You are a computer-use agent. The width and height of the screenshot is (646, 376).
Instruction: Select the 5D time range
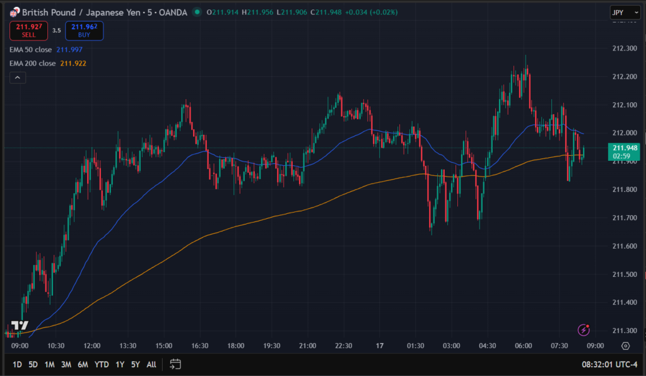[33, 365]
